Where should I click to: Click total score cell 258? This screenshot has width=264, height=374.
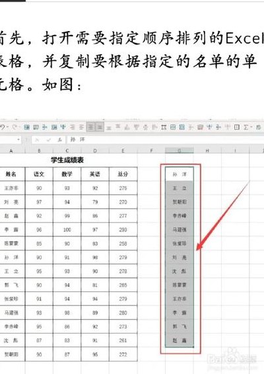123,244
